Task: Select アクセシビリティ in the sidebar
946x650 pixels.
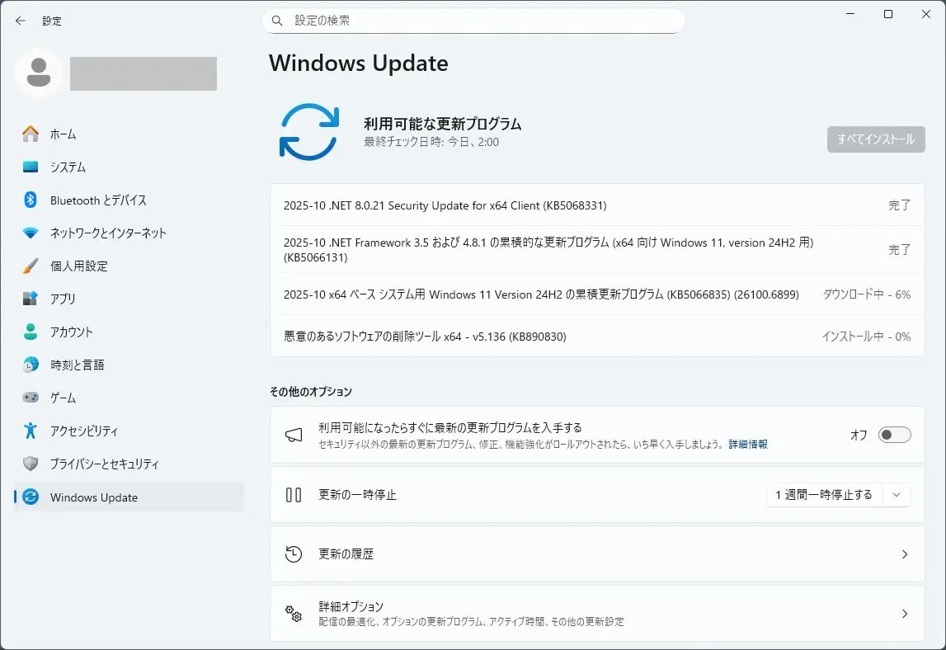Action: pos(83,431)
